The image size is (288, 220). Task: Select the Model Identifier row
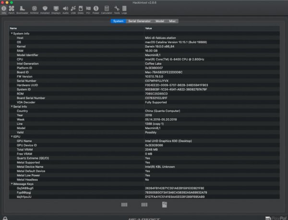(x=144, y=55)
